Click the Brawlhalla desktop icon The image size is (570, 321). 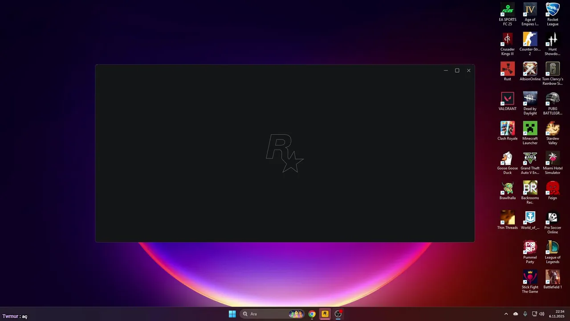click(507, 191)
